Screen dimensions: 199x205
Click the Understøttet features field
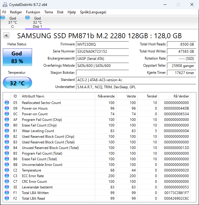[x=136, y=87]
